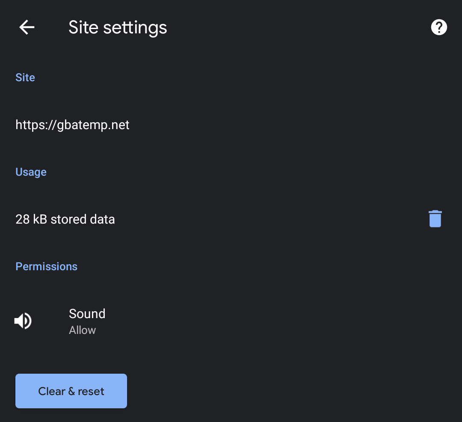Screen dimensions: 462x422
Task: Open the Sound permission setting
Action: [231, 321]
